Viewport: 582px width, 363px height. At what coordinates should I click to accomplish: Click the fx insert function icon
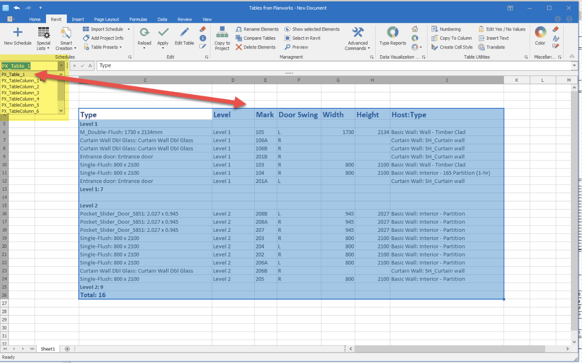pyautogui.click(x=90, y=65)
